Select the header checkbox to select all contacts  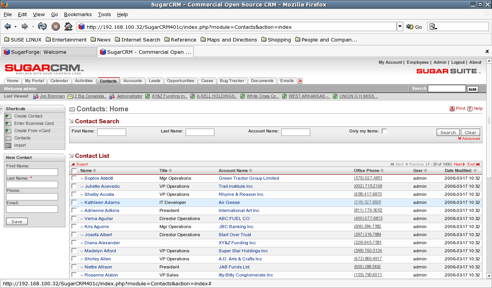pos(74,170)
